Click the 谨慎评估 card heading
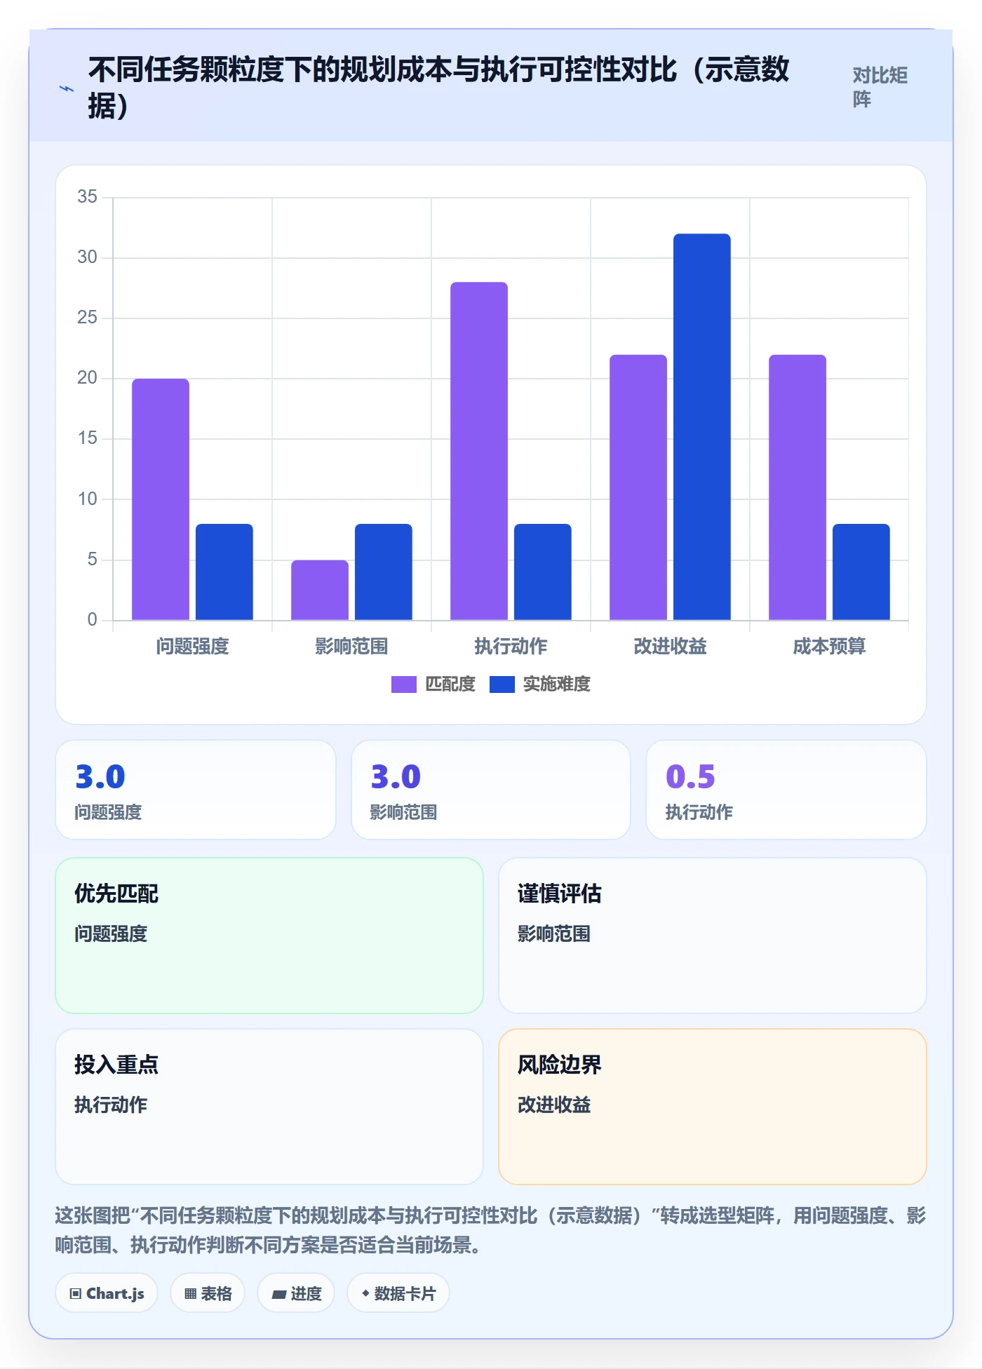This screenshot has height=1369, width=982. click(560, 893)
